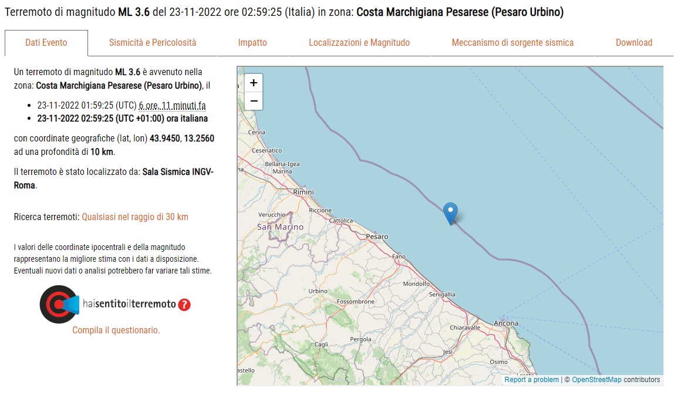Screen dimensions: 685x395
Task: Click the haisentitoilterremoto text banner
Action: click(129, 304)
